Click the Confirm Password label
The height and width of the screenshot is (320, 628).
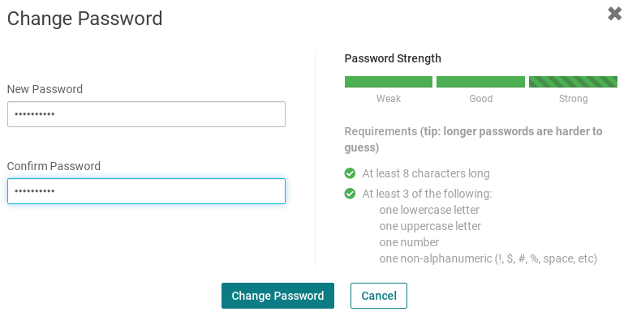[x=54, y=166]
